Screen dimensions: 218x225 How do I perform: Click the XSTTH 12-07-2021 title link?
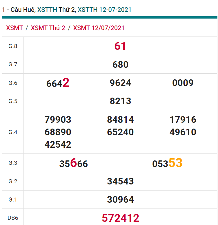[104, 10]
